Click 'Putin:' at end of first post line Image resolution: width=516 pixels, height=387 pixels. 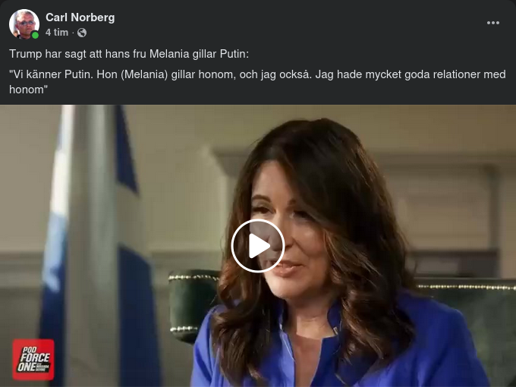click(x=234, y=54)
